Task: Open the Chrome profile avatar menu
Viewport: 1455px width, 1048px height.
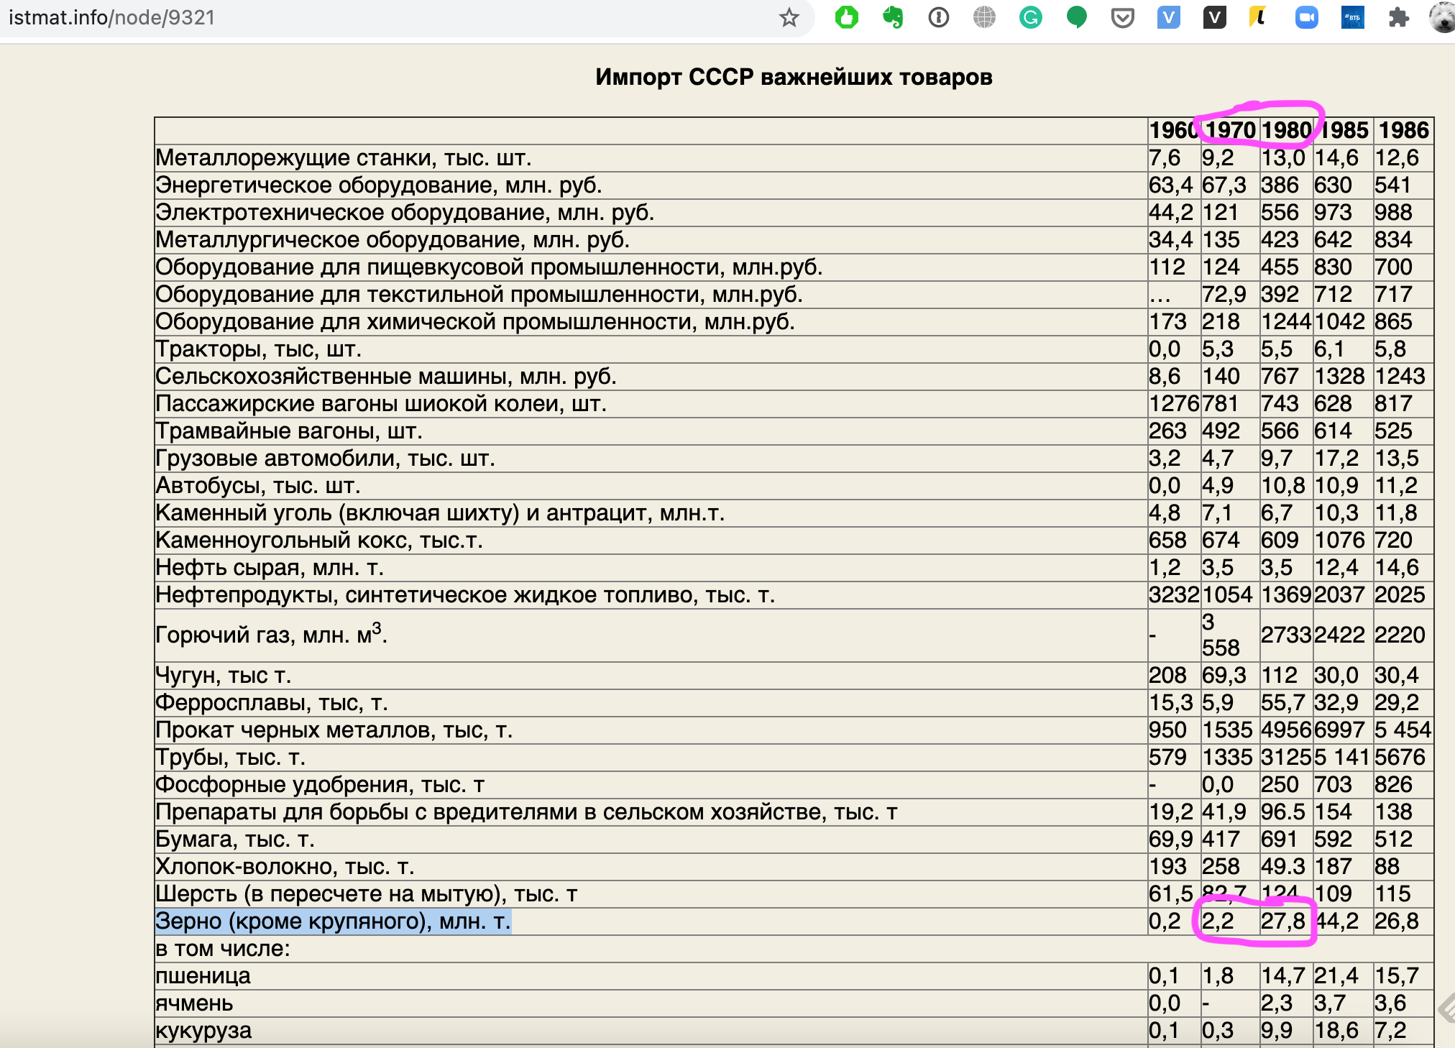Action: [1442, 17]
